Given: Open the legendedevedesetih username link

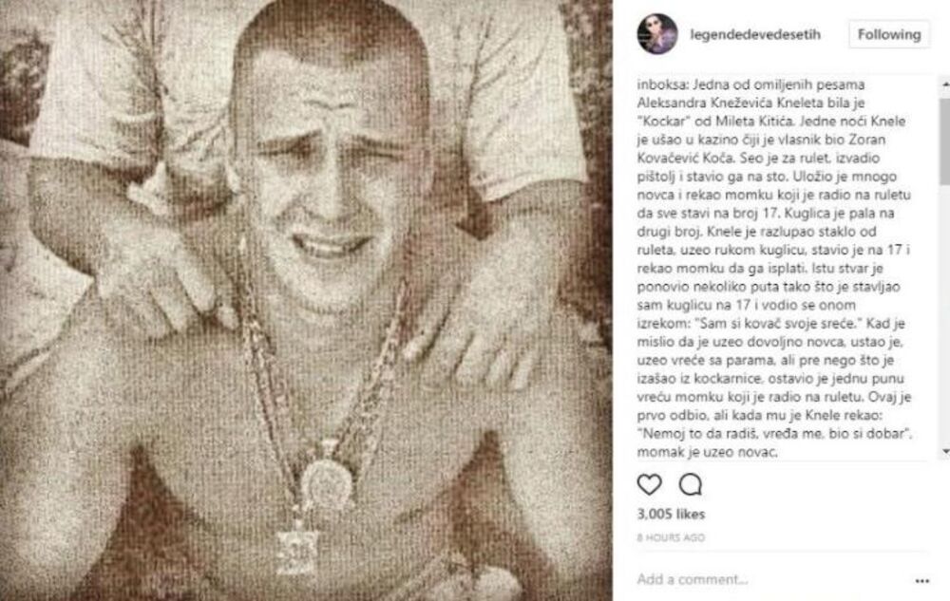Looking at the screenshot, I should click(755, 34).
